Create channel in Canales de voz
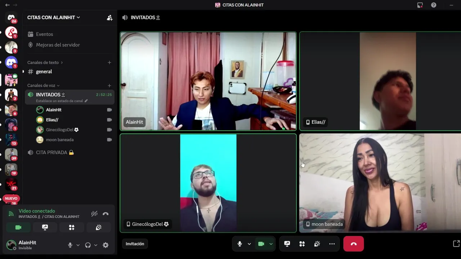The width and height of the screenshot is (461, 259). [x=109, y=86]
